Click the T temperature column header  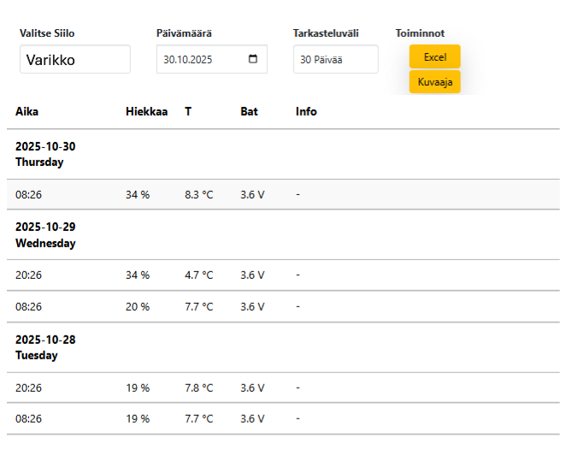[x=188, y=111]
